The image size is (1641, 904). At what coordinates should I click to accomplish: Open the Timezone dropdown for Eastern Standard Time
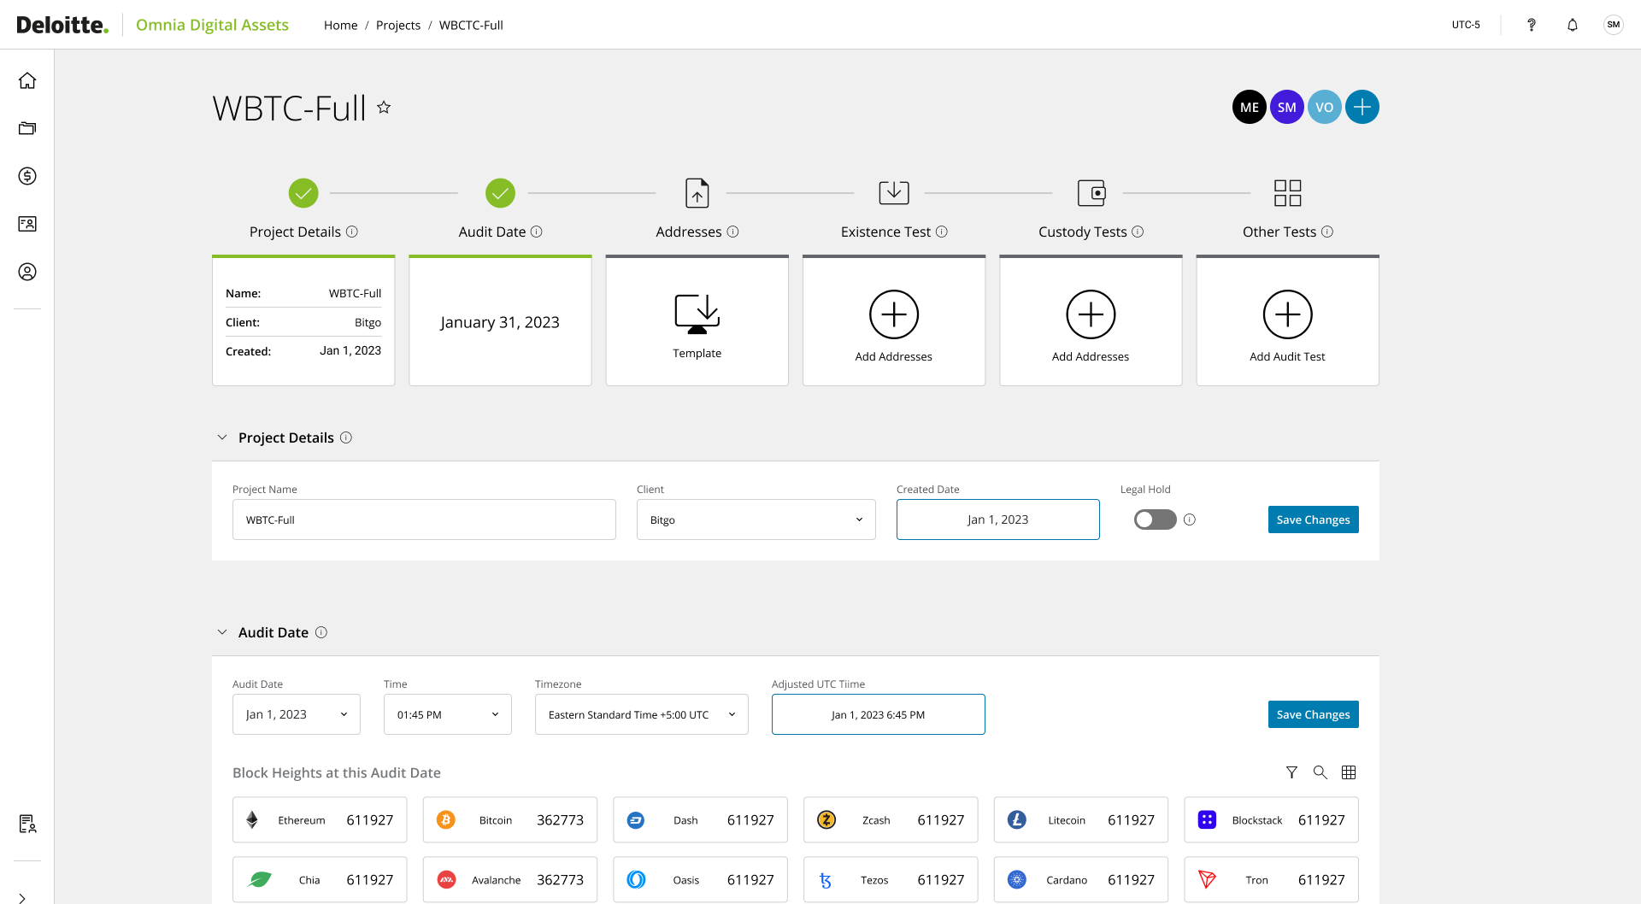(641, 714)
